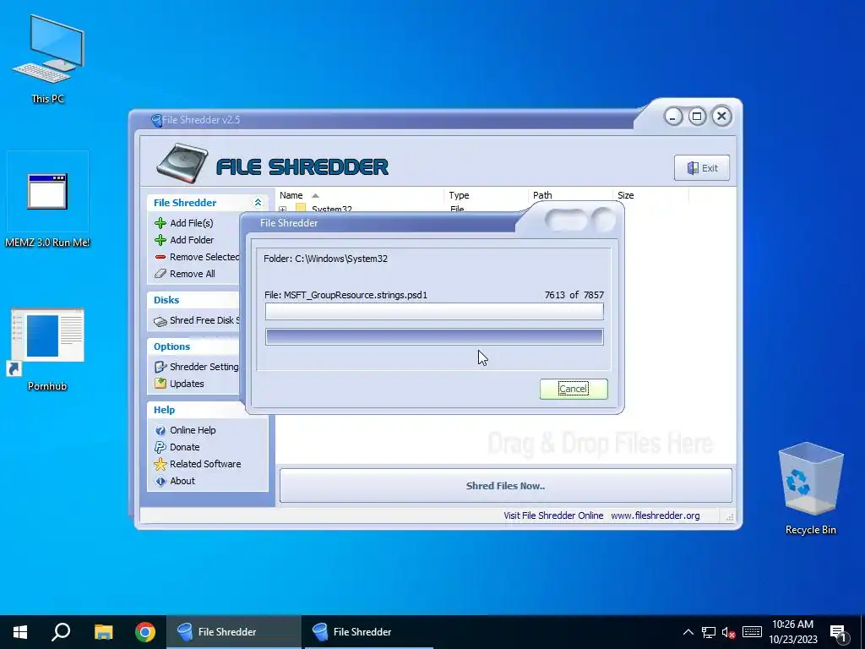Viewport: 865px width, 649px height.
Task: Select the This PC desktop icon
Action: point(48,60)
